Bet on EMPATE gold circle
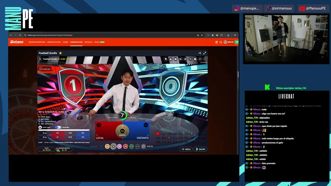Image resolution: width=331 pixels, height=186 pixels. pyautogui.click(x=122, y=131)
